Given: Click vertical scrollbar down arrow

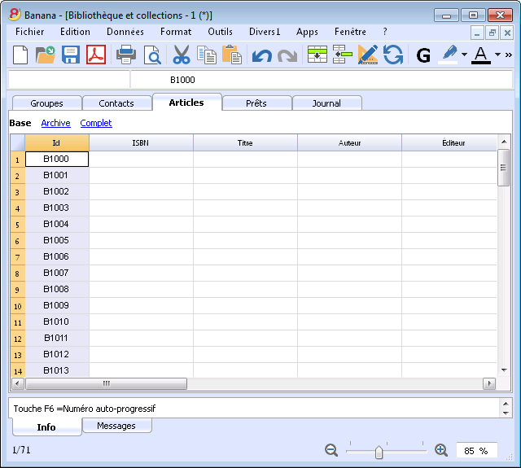Looking at the screenshot, I should pos(504,370).
